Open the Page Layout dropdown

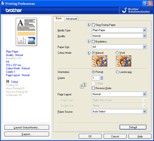(119, 94)
